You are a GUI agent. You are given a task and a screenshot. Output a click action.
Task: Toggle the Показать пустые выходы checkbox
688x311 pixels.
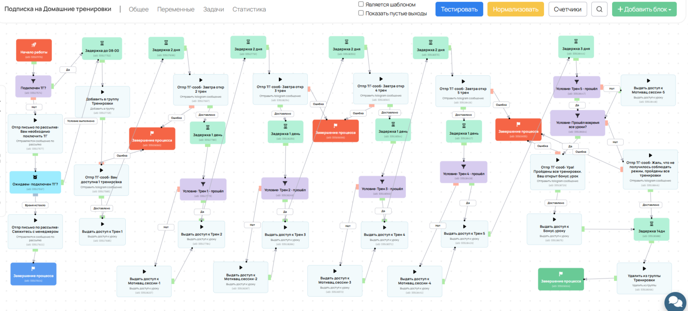pyautogui.click(x=361, y=13)
